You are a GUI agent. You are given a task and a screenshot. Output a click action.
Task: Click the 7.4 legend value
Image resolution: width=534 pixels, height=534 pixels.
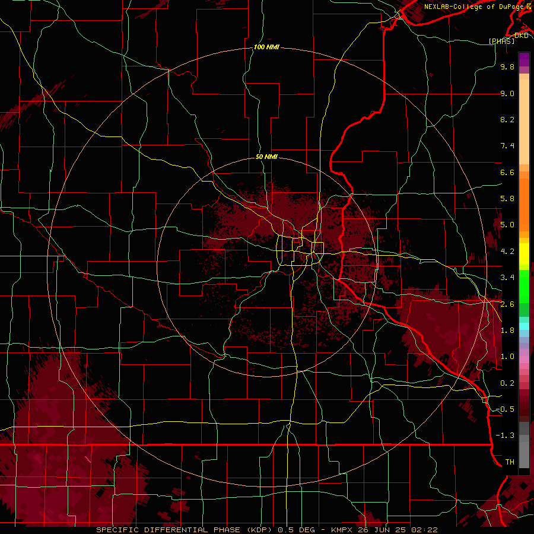click(x=507, y=146)
